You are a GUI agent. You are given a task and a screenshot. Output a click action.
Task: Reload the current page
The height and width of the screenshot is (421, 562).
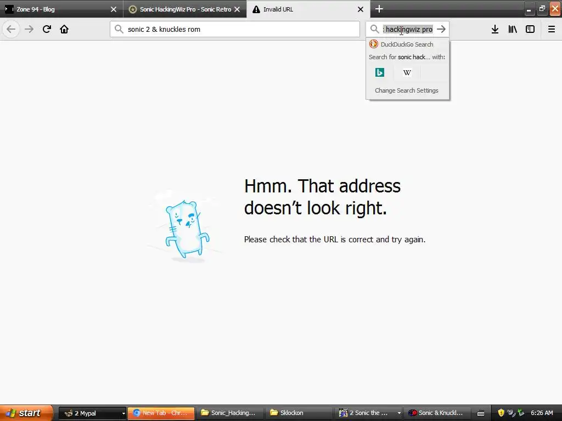click(x=47, y=29)
